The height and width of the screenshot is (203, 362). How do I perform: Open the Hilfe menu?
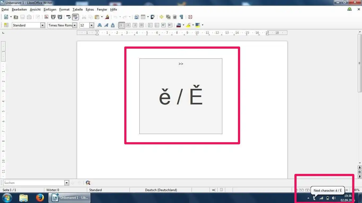coord(113,9)
